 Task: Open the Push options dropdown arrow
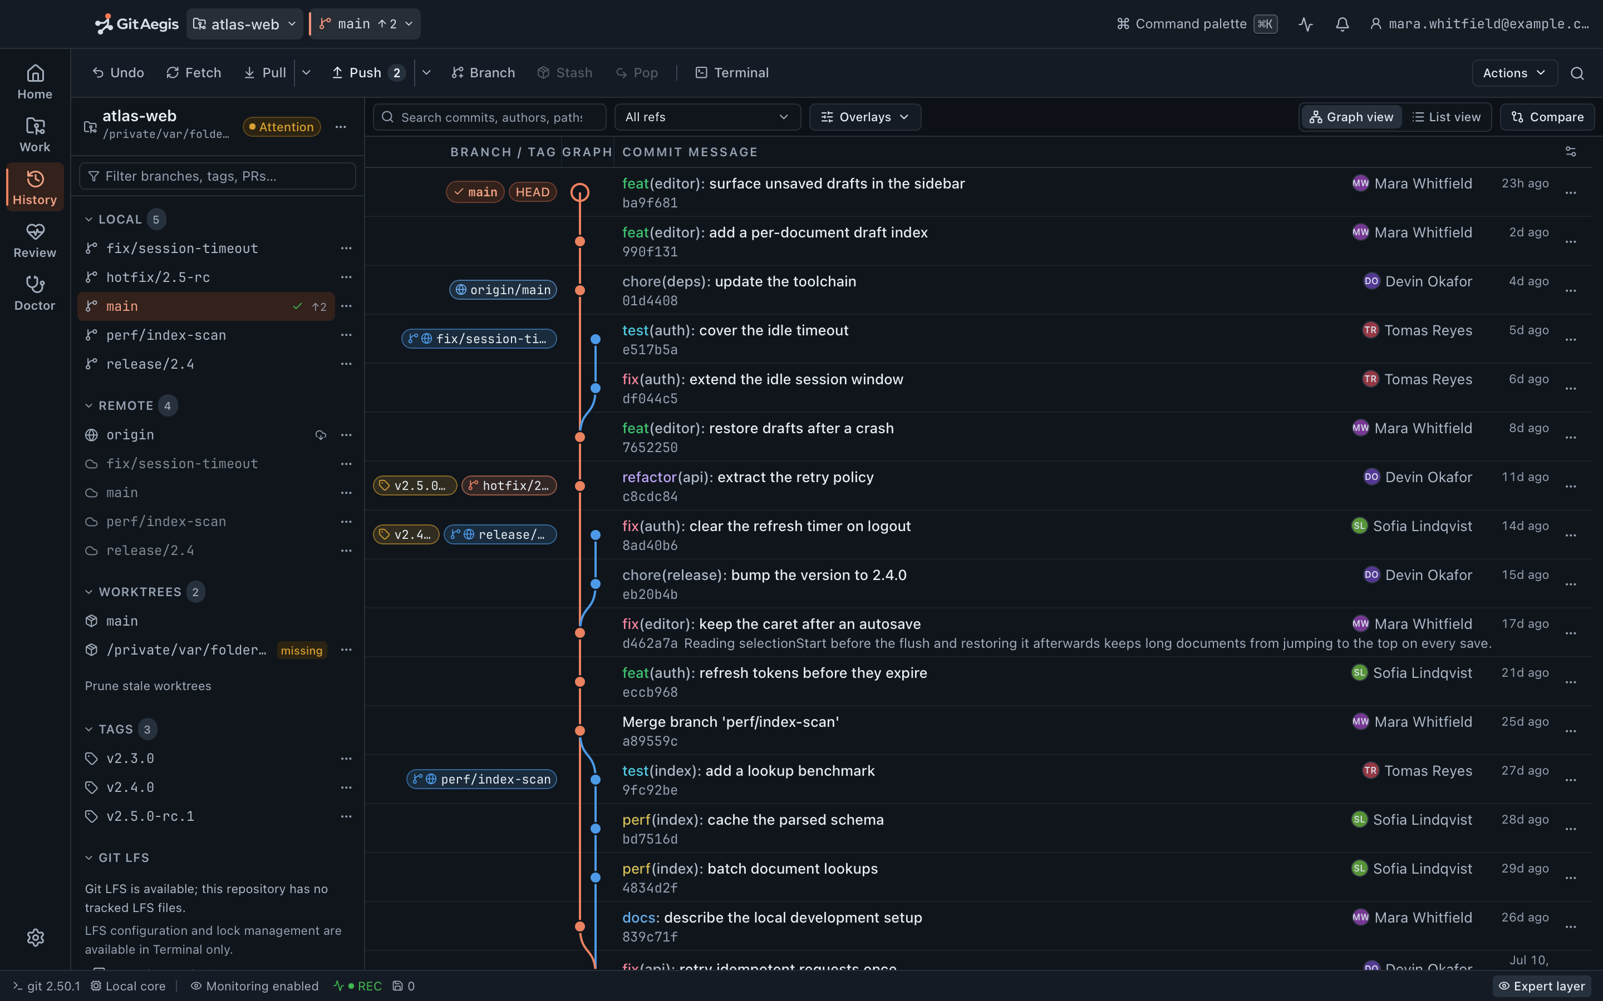426,73
